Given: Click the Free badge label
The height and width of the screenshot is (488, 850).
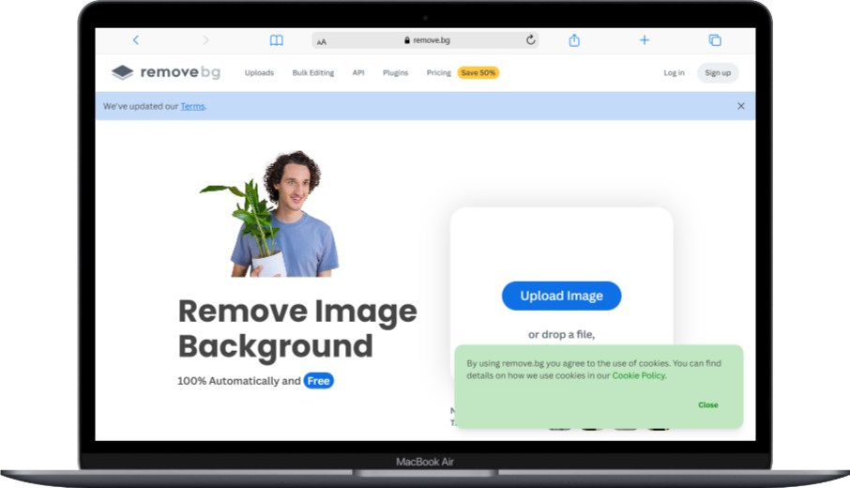Looking at the screenshot, I should [319, 381].
